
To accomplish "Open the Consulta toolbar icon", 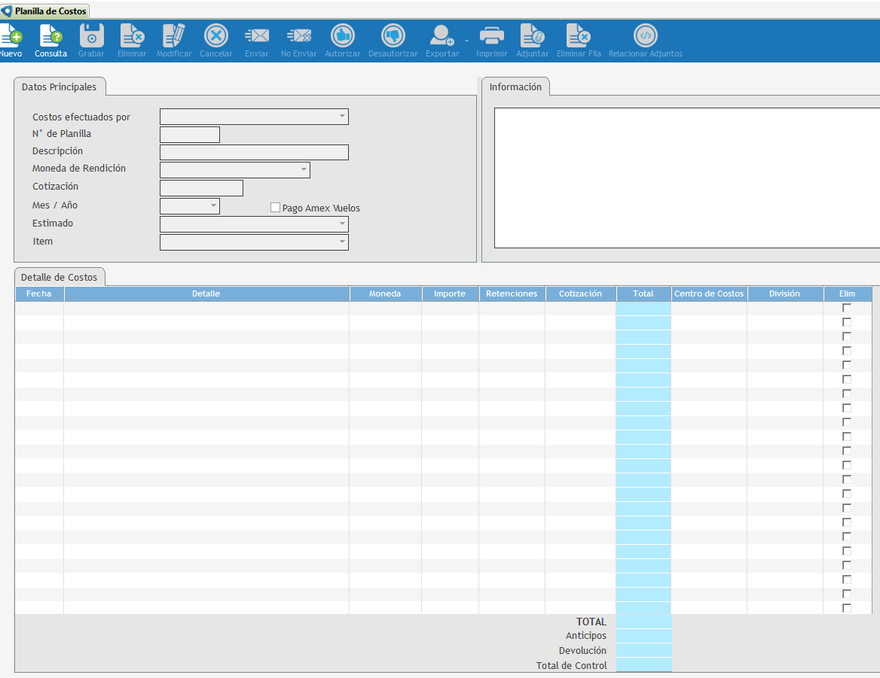I will 50,36.
